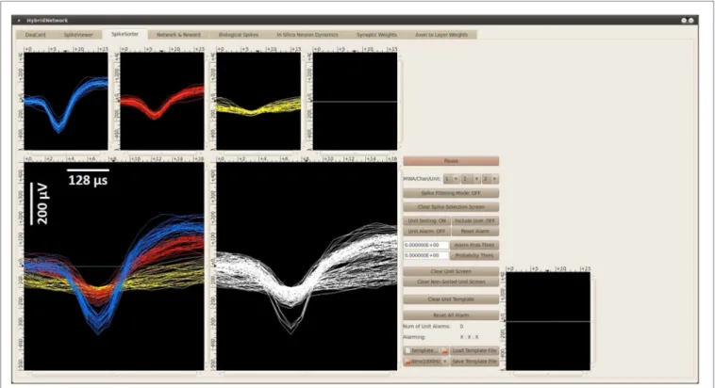Click the HybridNetwork window title

pyautogui.click(x=47, y=21)
